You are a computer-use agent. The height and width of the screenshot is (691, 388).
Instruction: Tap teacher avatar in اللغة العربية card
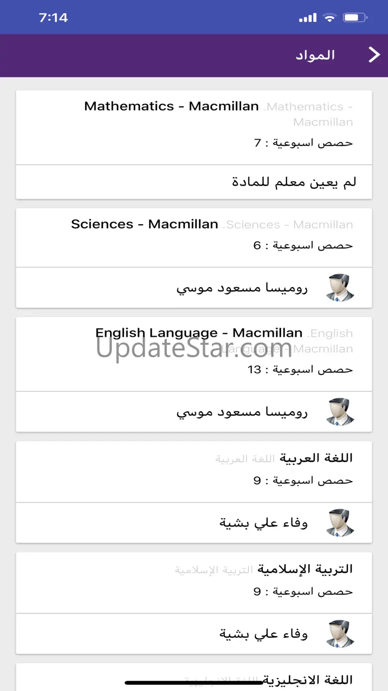[x=340, y=523]
